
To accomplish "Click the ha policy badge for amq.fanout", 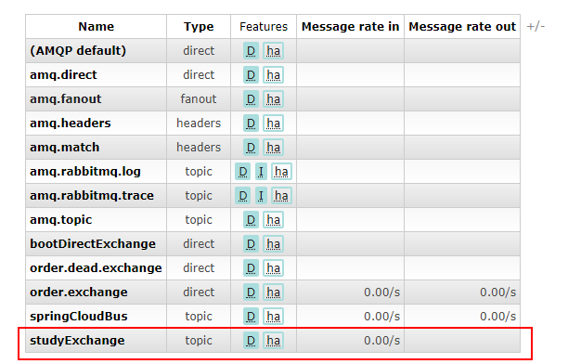I will [x=273, y=99].
